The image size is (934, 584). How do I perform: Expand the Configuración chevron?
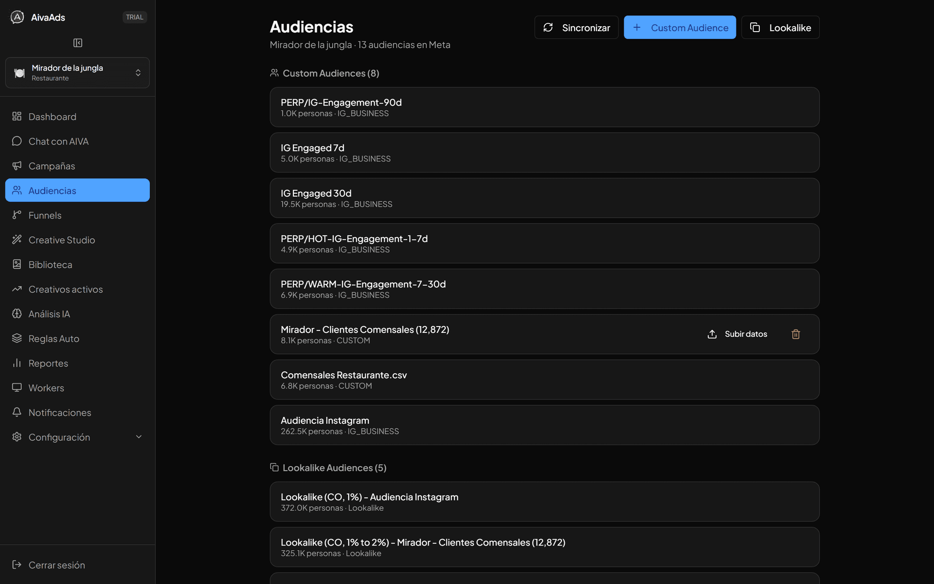[139, 437]
